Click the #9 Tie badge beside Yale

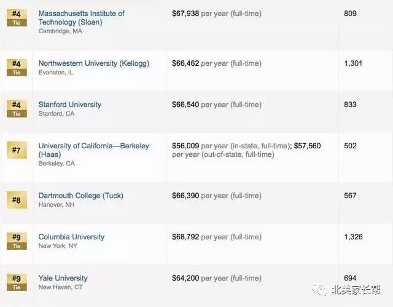[x=17, y=282]
